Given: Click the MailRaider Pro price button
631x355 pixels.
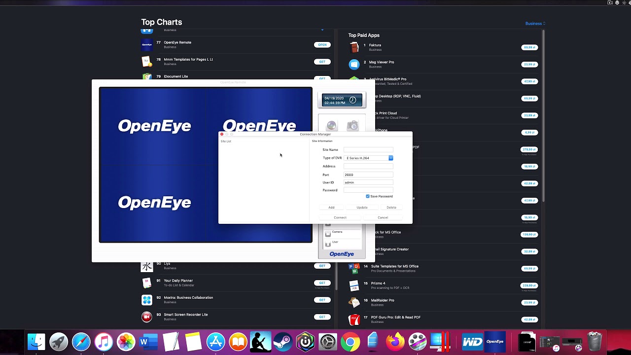Looking at the screenshot, I should [529, 302].
